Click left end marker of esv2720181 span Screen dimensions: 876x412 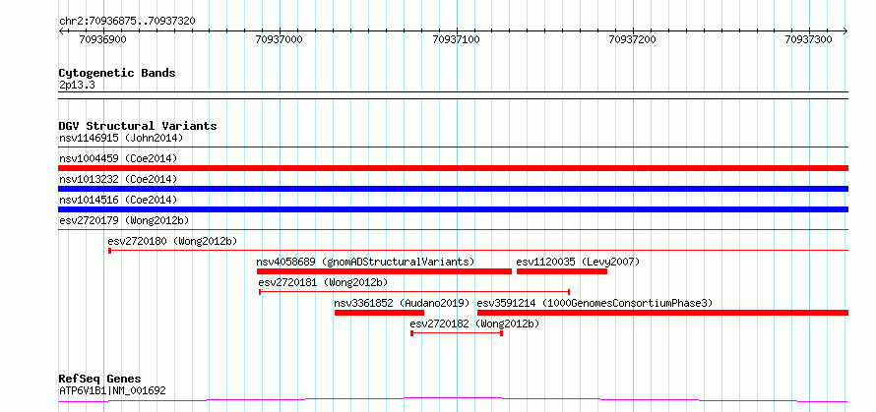[261, 292]
